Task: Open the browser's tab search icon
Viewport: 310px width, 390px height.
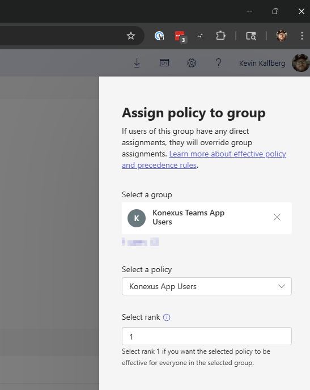Action: click(x=251, y=36)
